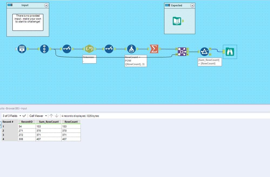
Task: Select the Join tool
Action: tap(182, 52)
